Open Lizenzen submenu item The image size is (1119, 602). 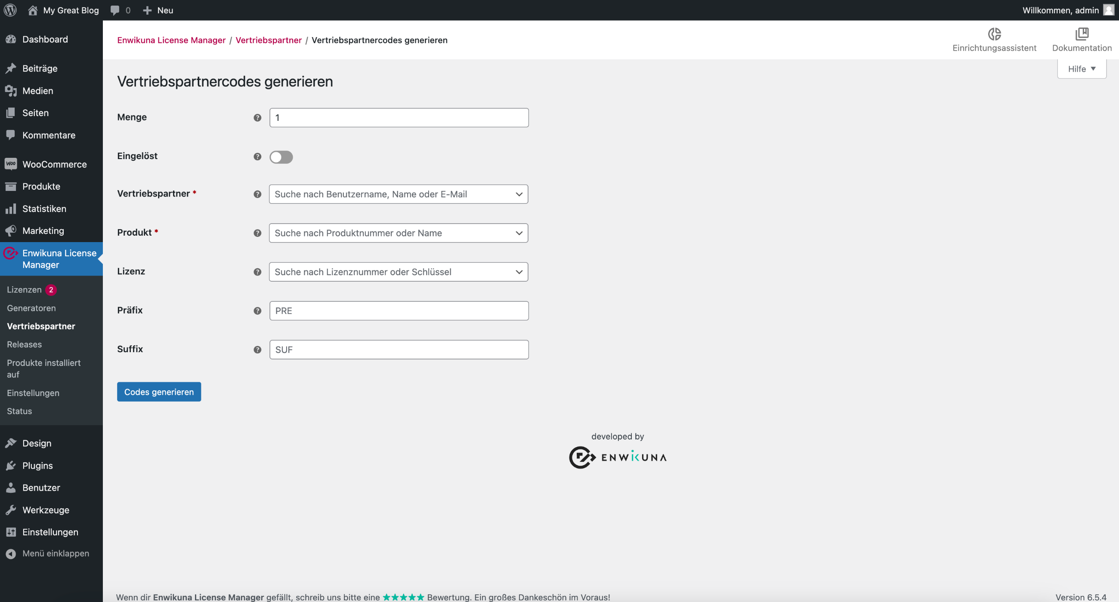[25, 290]
